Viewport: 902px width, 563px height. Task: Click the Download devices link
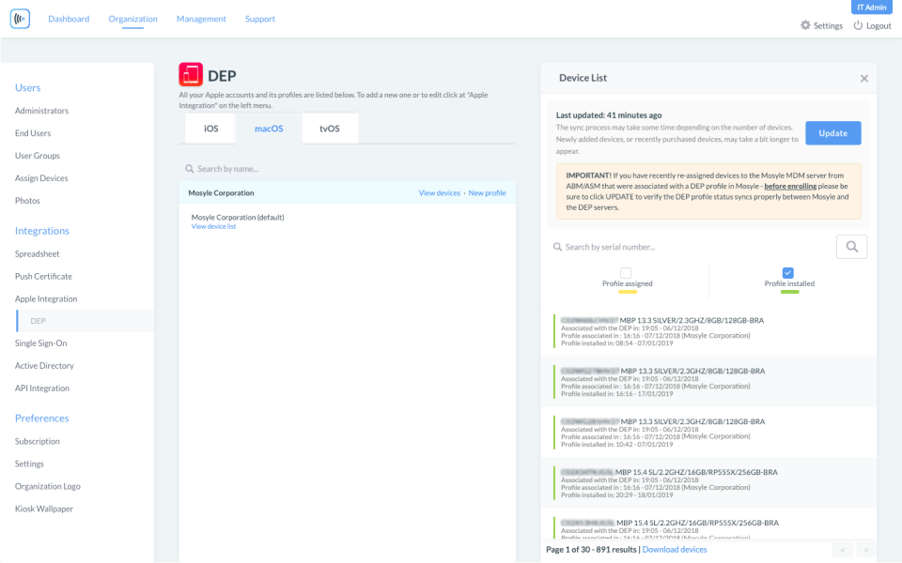coord(675,549)
